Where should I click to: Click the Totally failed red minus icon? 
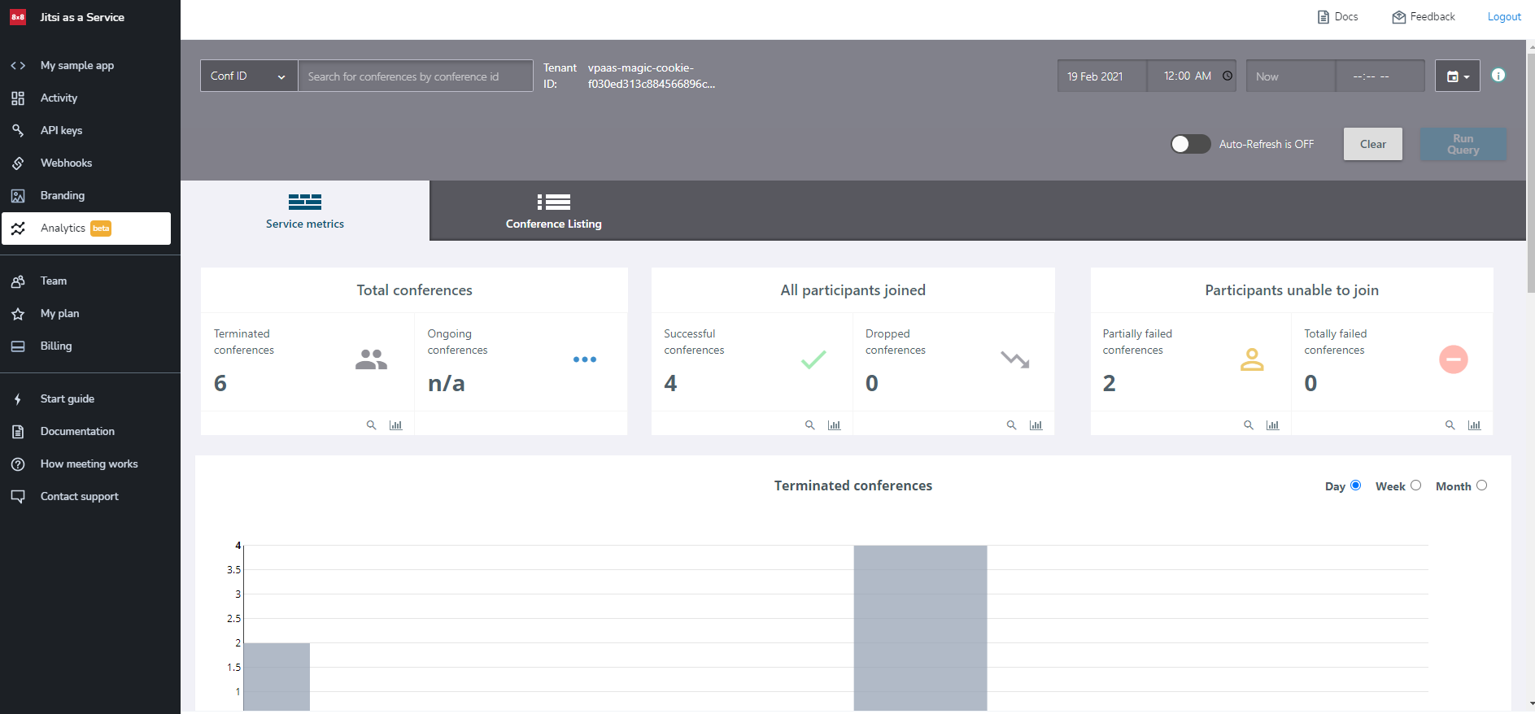pos(1454,359)
